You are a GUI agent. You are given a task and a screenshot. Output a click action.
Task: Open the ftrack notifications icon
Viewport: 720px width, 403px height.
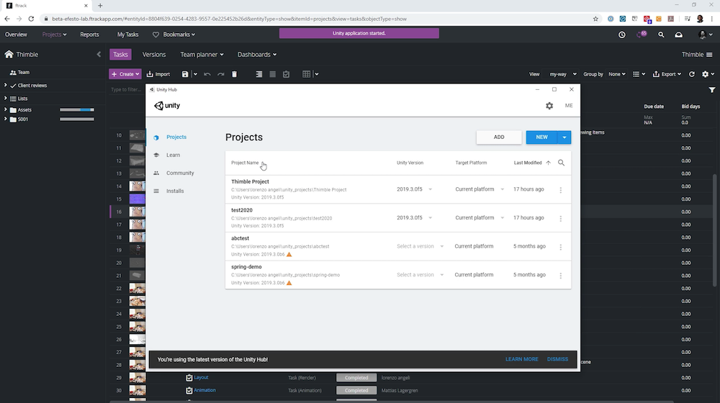click(x=642, y=35)
